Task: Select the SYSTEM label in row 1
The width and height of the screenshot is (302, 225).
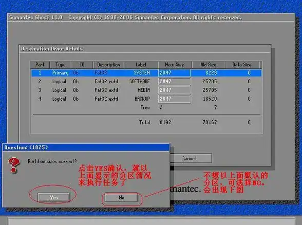Action: click(x=142, y=73)
